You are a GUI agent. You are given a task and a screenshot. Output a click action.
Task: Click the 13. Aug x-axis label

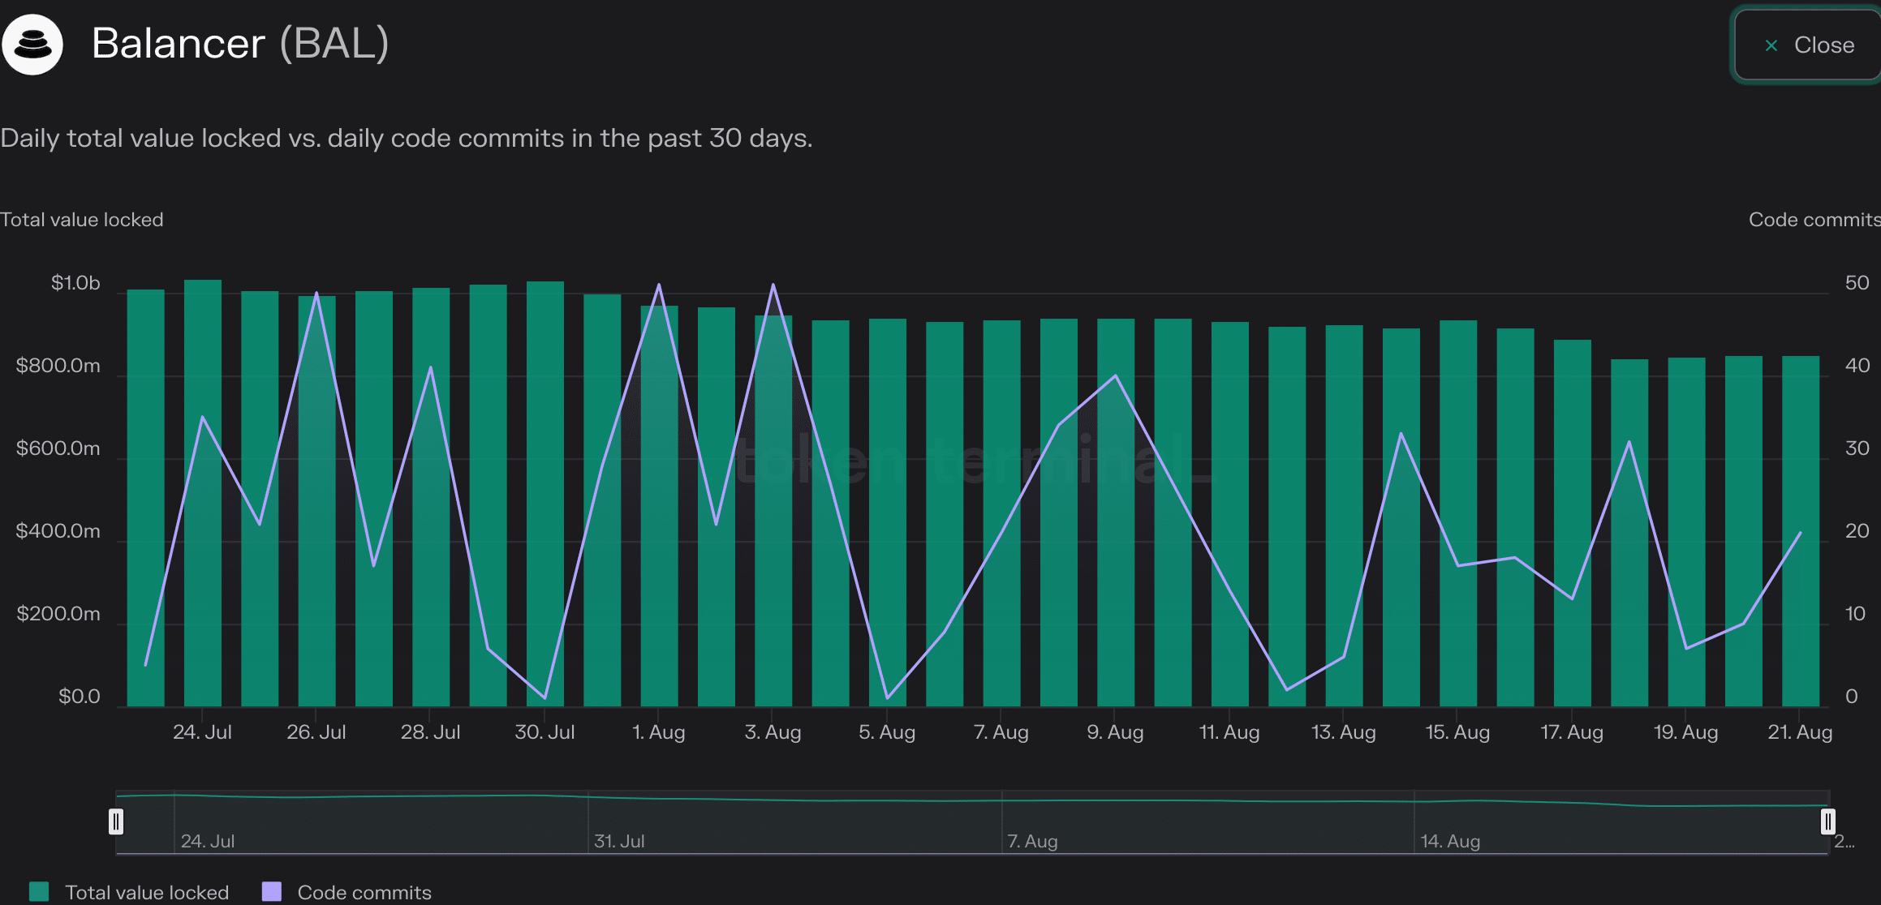click(x=1344, y=732)
